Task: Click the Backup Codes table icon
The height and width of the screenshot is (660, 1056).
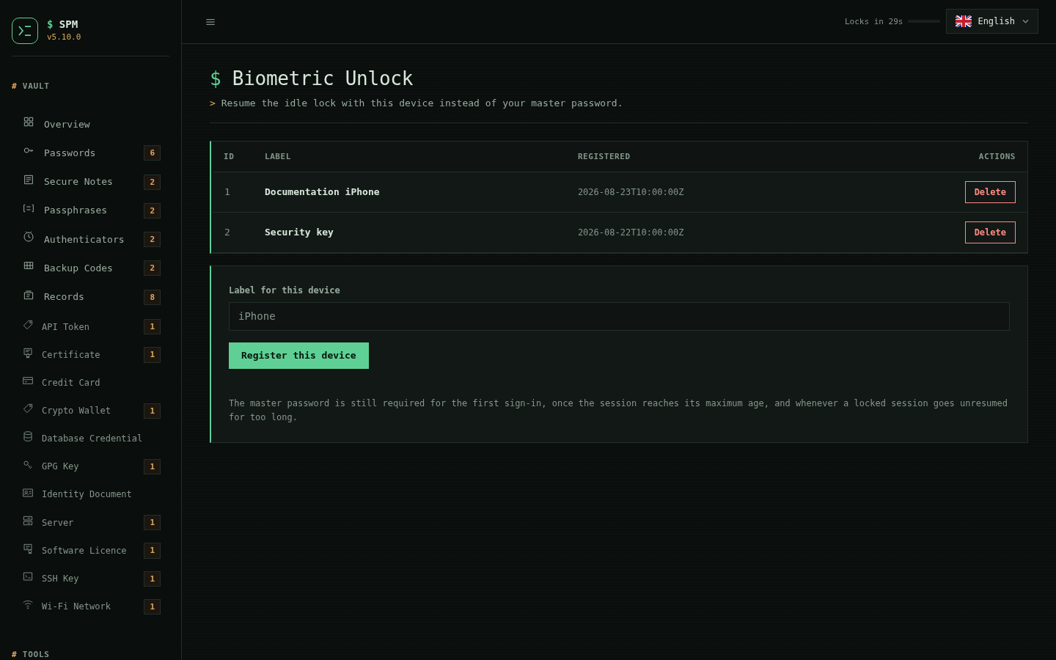Action: pos(29,265)
